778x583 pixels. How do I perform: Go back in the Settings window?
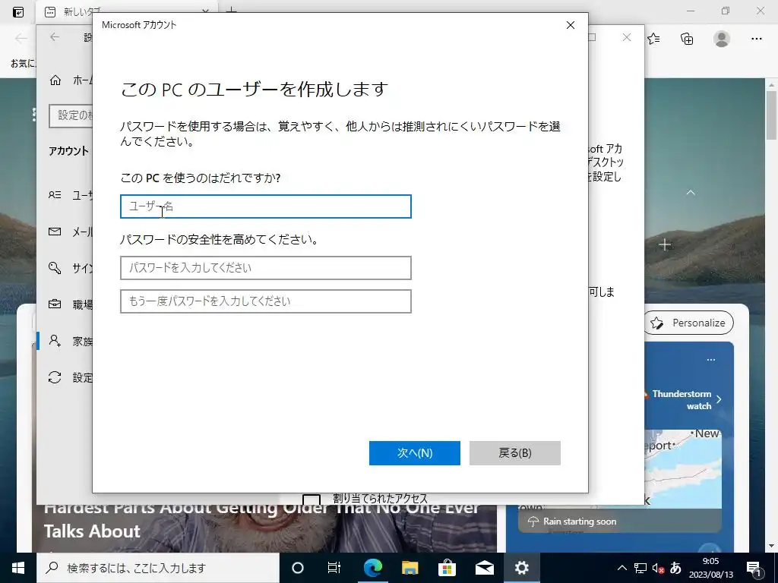[55, 37]
